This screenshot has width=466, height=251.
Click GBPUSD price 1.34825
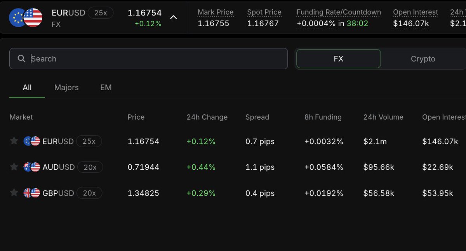tap(143, 193)
